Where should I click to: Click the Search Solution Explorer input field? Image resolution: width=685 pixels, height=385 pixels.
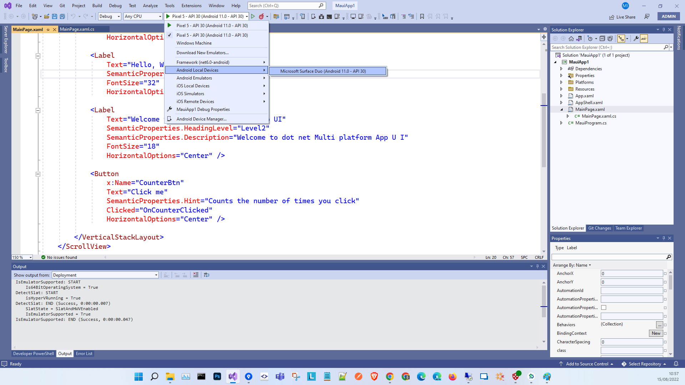[x=607, y=47]
